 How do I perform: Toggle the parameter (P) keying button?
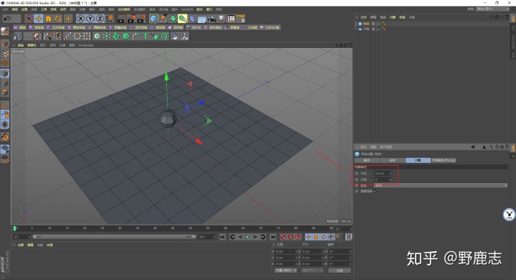tap(331, 237)
